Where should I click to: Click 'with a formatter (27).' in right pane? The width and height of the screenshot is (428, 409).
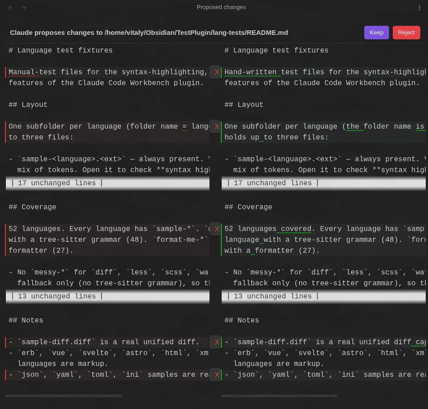(272, 250)
